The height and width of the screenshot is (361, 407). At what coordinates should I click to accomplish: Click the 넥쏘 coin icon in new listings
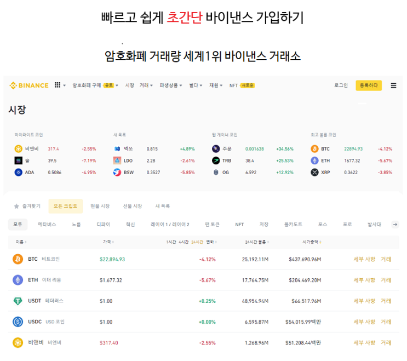pyautogui.click(x=117, y=148)
